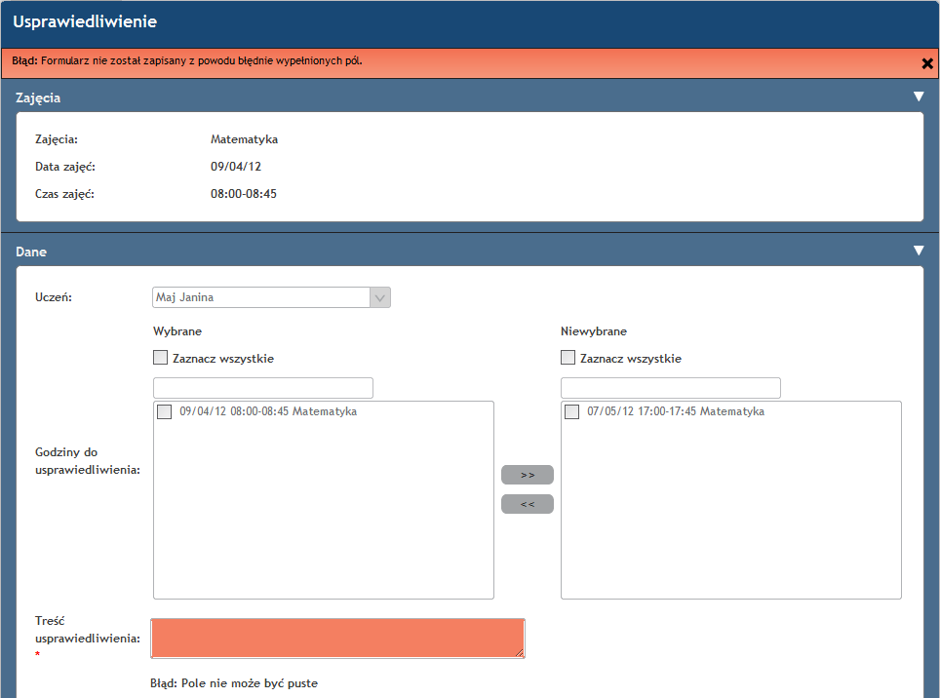The width and height of the screenshot is (940, 698).
Task: Click the Uczeń: label
Action: tap(54, 297)
